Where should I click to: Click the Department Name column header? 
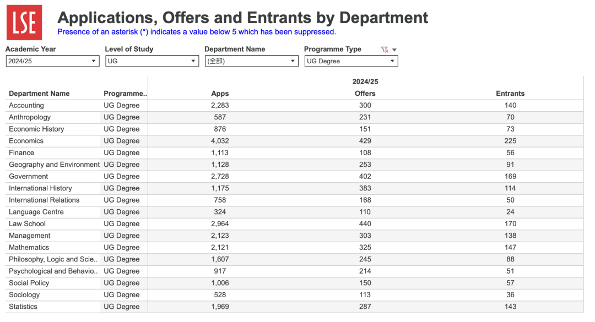coord(39,94)
